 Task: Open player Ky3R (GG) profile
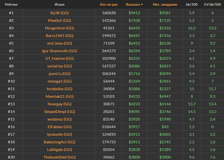click(60, 13)
